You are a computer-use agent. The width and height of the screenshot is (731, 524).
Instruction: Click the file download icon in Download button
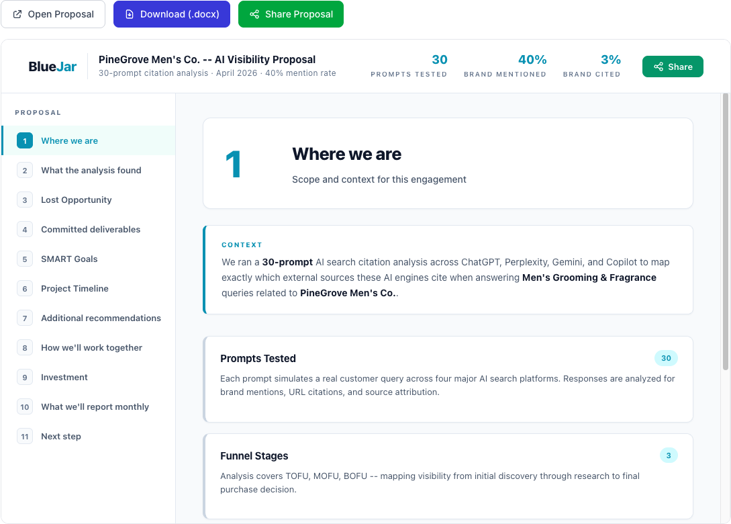130,15
